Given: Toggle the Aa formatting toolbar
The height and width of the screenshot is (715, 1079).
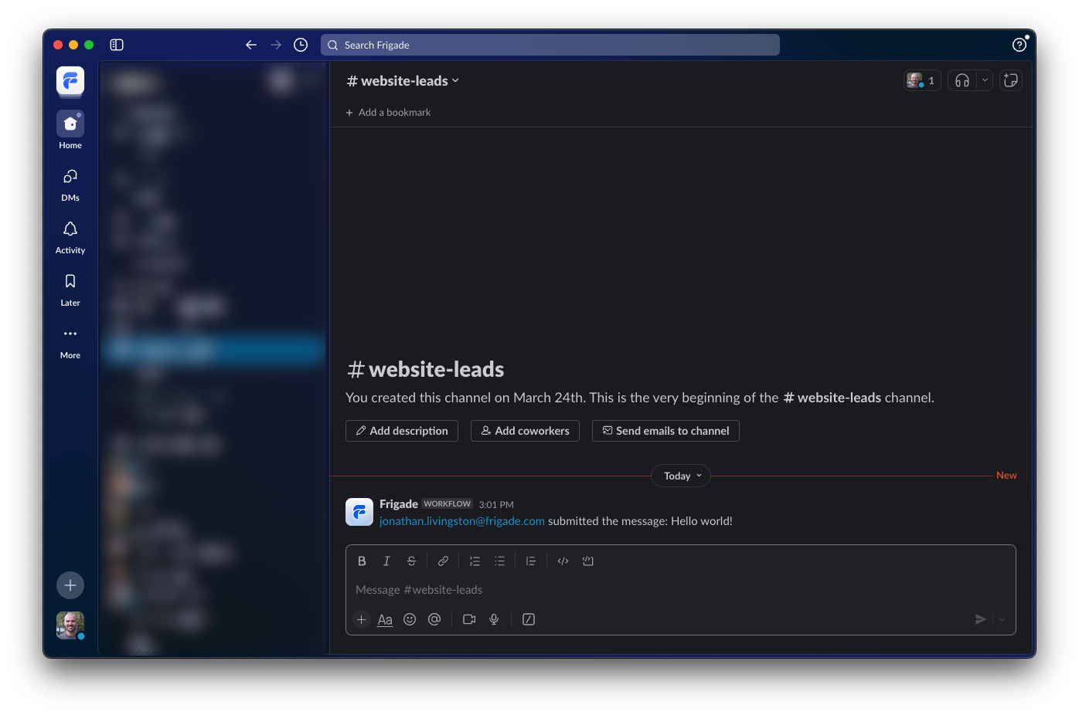Looking at the screenshot, I should (385, 619).
